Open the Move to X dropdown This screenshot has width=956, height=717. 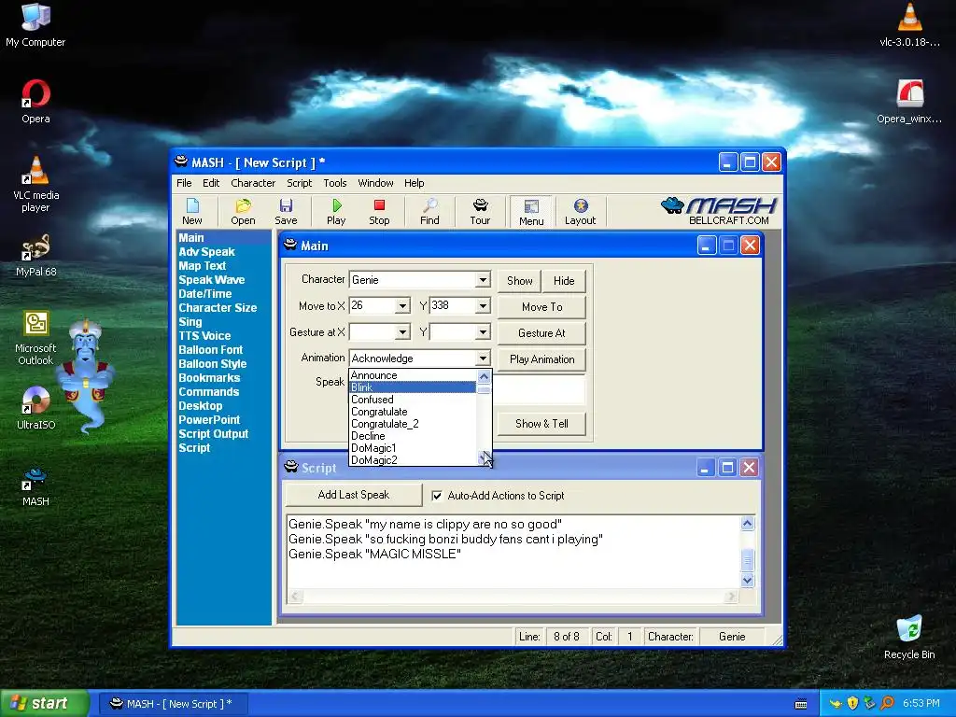point(402,306)
